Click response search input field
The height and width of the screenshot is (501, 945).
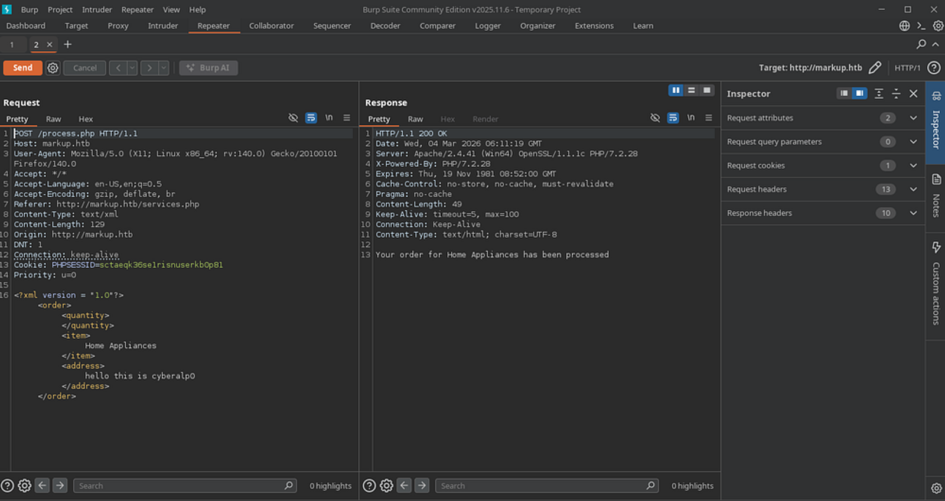(547, 486)
